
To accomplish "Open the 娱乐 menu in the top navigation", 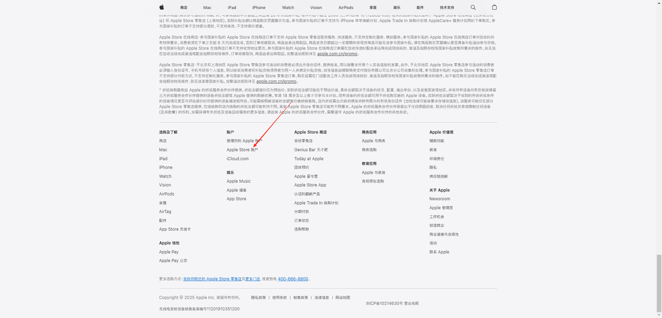I will click(397, 8).
